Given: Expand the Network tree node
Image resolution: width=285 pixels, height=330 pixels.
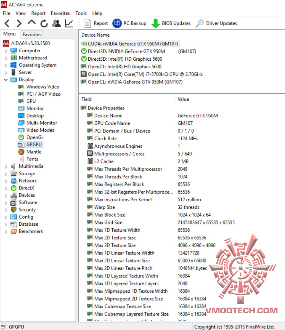Looking at the screenshot, I should [6, 181].
